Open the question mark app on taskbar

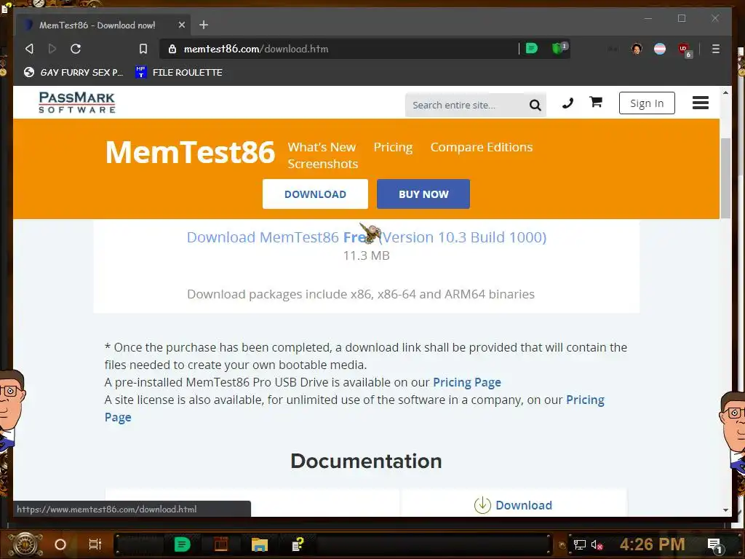(x=298, y=544)
